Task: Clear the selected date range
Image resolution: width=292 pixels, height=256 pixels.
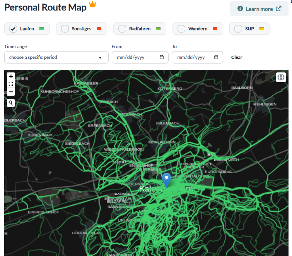Action: tap(237, 57)
